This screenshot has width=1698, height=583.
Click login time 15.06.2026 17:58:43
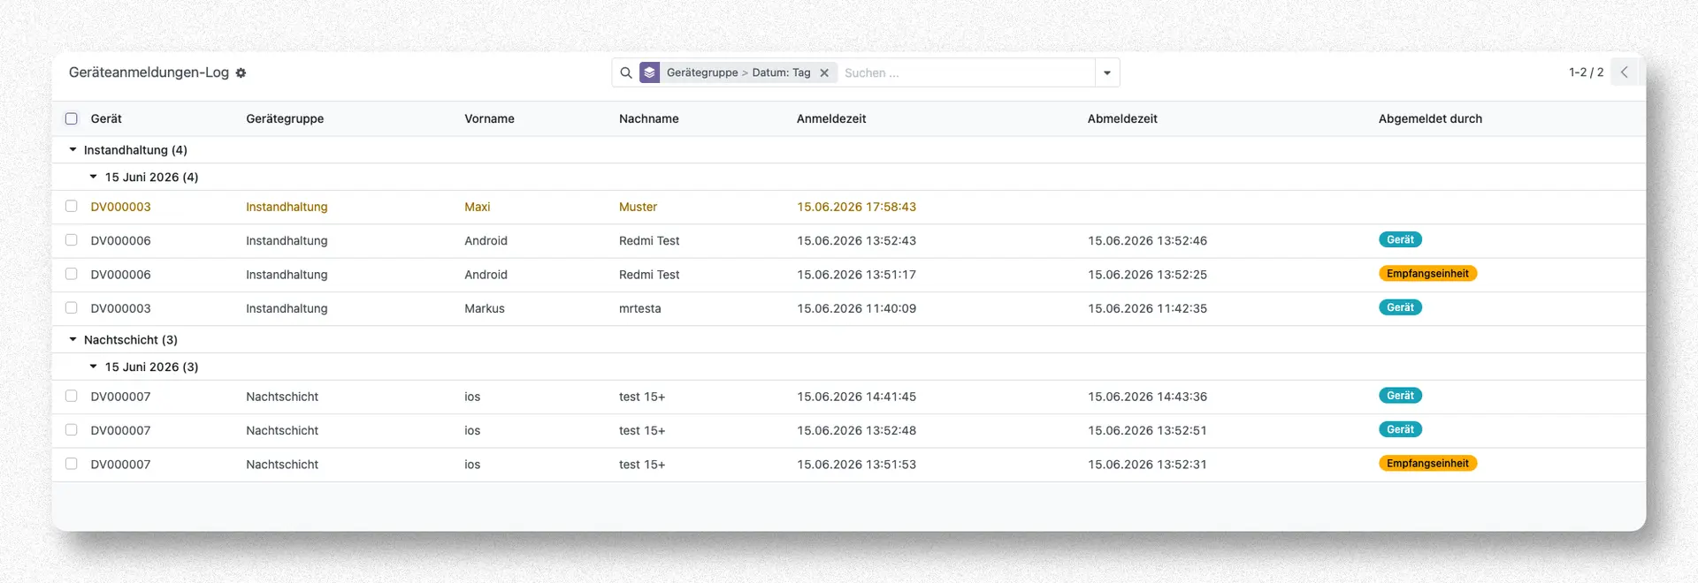click(x=856, y=207)
